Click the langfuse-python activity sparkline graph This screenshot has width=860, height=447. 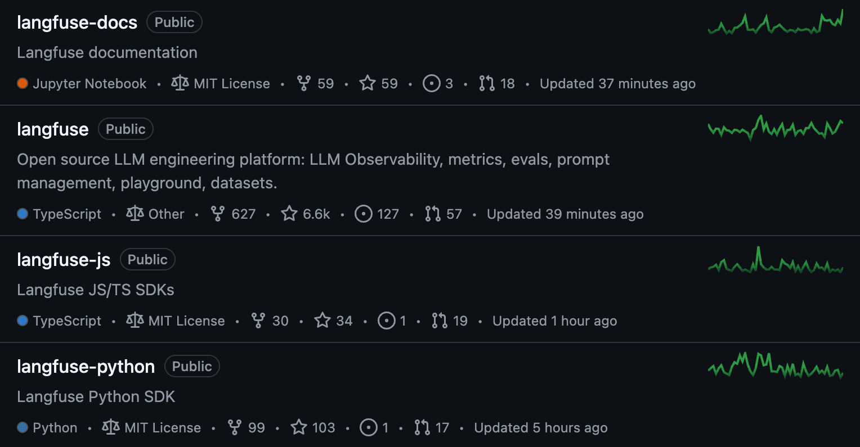(x=775, y=365)
